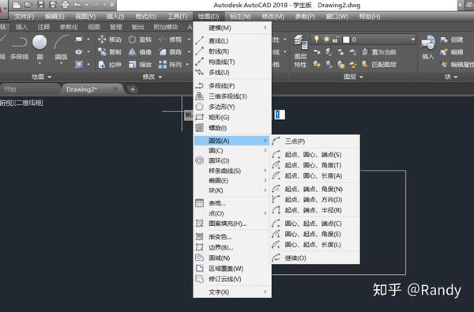Select 多边形(Y) from the draw menu
The image size is (474, 312).
(x=231, y=107)
